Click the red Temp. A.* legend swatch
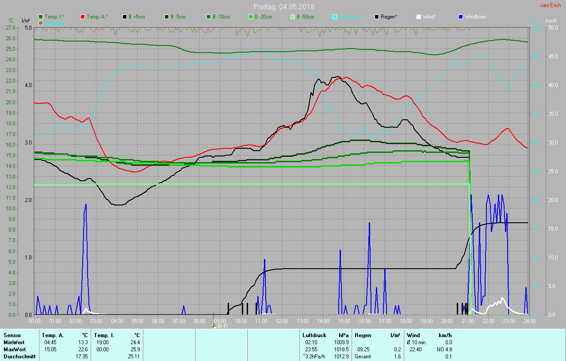 point(83,17)
